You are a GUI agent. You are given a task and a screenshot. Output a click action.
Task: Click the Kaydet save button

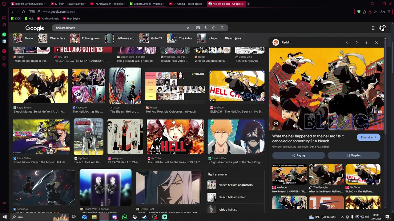[354, 155]
